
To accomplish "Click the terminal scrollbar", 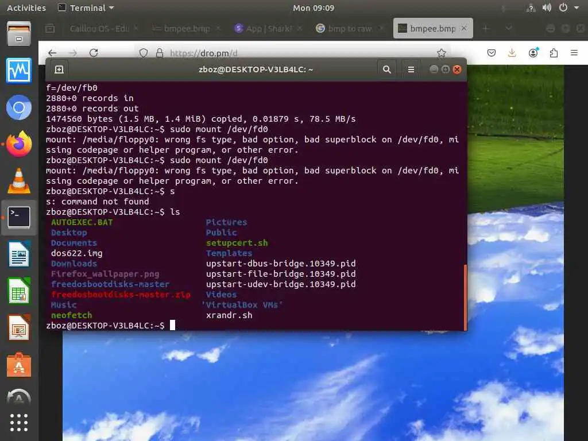I will pyautogui.click(x=465, y=297).
